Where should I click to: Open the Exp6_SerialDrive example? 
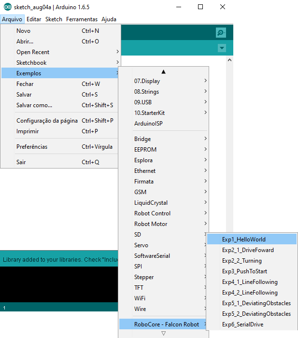click(252, 324)
